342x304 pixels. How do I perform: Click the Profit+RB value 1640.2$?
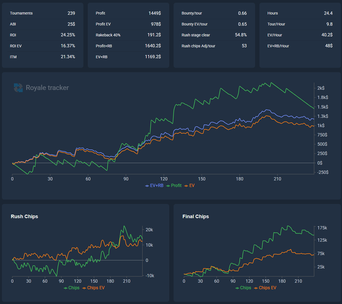pyautogui.click(x=153, y=46)
